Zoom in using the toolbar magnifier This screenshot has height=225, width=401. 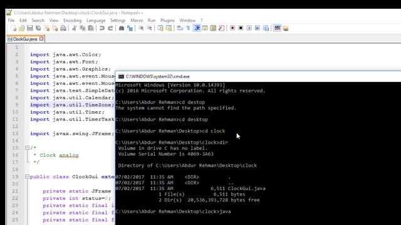tap(141, 28)
